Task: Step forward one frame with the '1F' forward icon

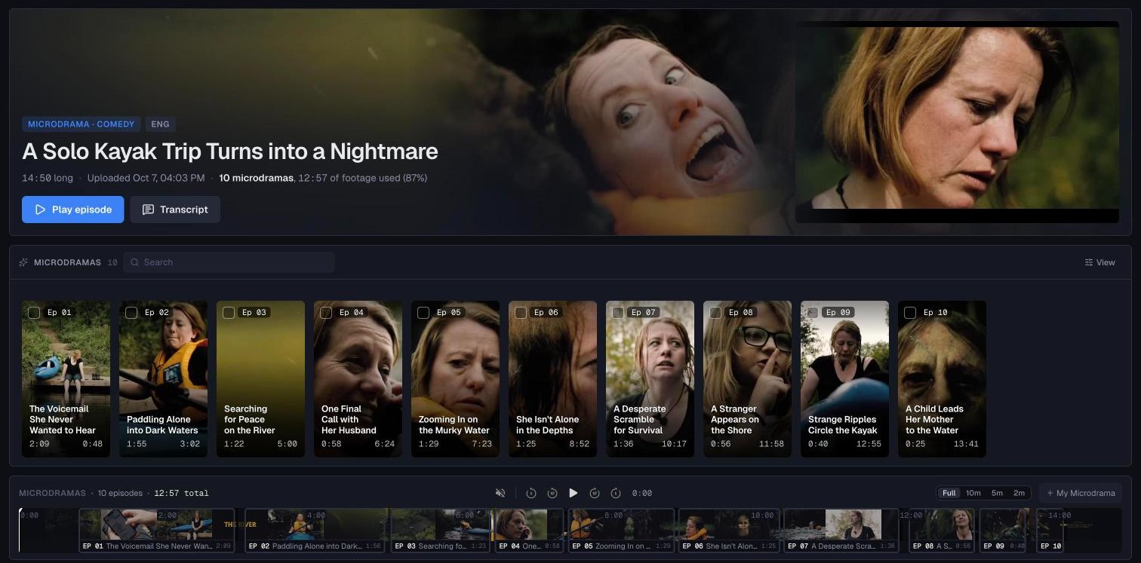Action: (595, 493)
